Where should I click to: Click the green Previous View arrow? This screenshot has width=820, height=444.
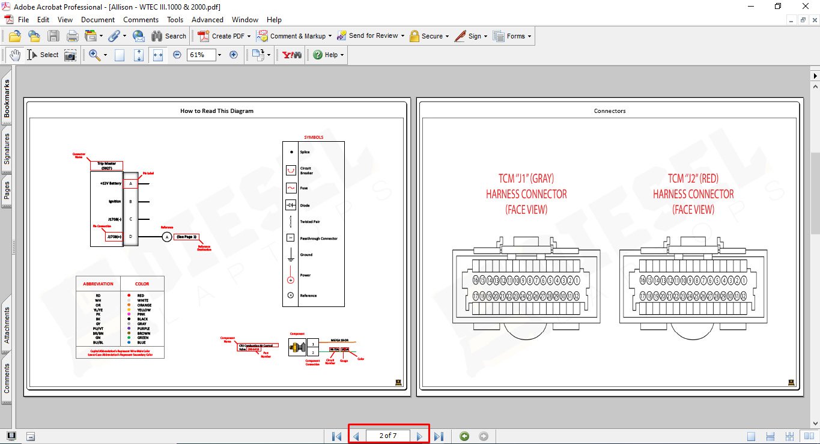464,436
